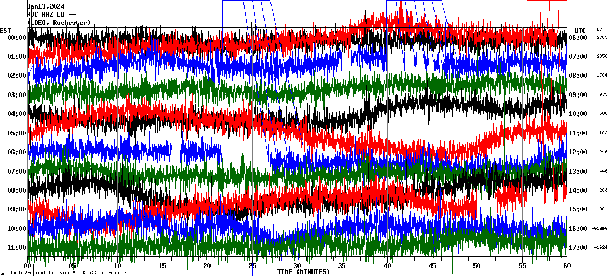The image size is (610, 280).
Task: Select the 07:00 EST hour label
Action: (x=17, y=172)
